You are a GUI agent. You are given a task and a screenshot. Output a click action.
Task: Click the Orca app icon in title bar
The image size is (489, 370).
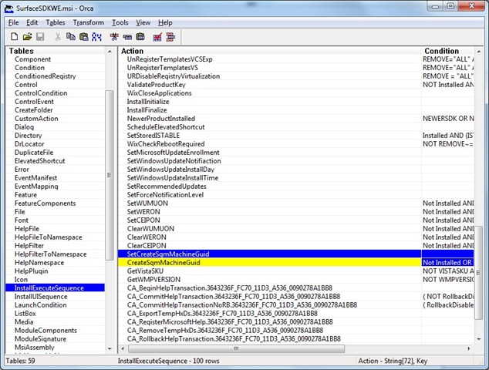click(x=9, y=8)
